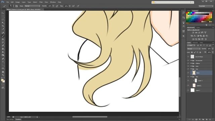Collapse the Eyes group arrow
This screenshot has width=215, height=121.
(191, 66)
